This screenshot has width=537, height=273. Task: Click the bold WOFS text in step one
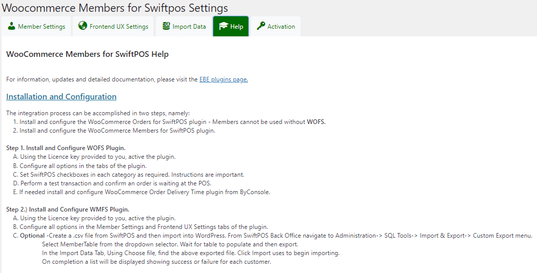pyautogui.click(x=316, y=122)
